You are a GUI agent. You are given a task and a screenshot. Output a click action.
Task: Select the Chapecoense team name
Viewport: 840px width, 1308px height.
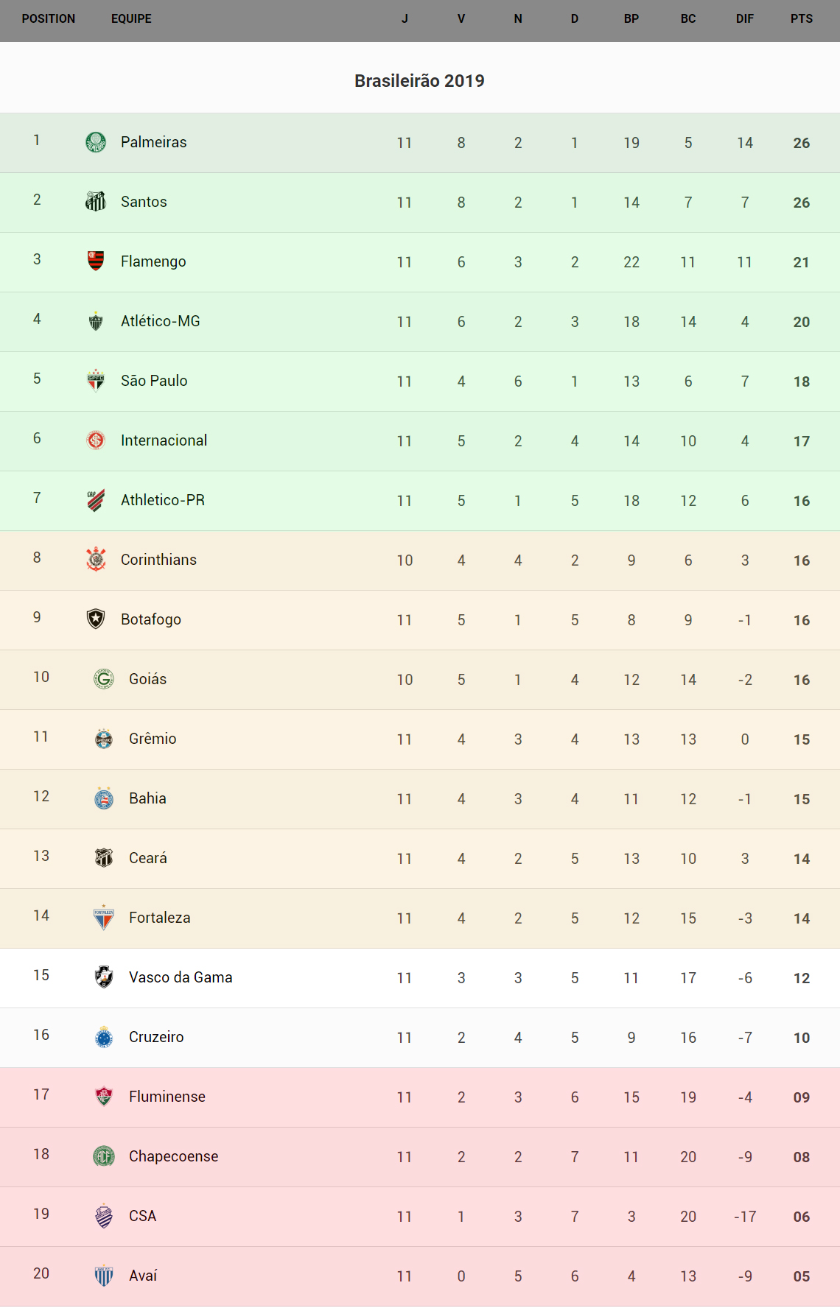coord(173,1156)
